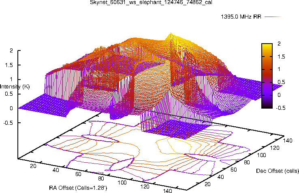Click the color bar gradient scale
This screenshot has width=299, height=193.
[x=267, y=76]
